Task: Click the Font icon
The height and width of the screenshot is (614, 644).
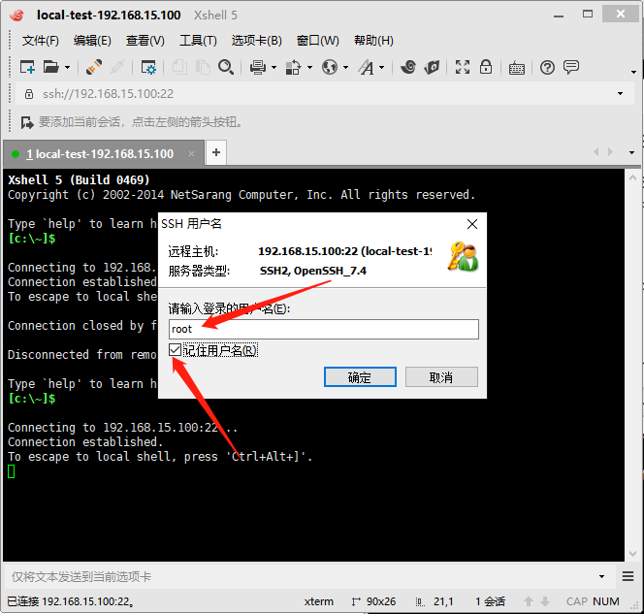Action: pyautogui.click(x=367, y=67)
